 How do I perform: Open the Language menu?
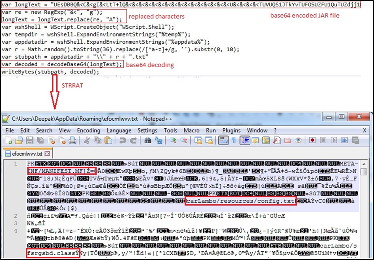[119, 131]
